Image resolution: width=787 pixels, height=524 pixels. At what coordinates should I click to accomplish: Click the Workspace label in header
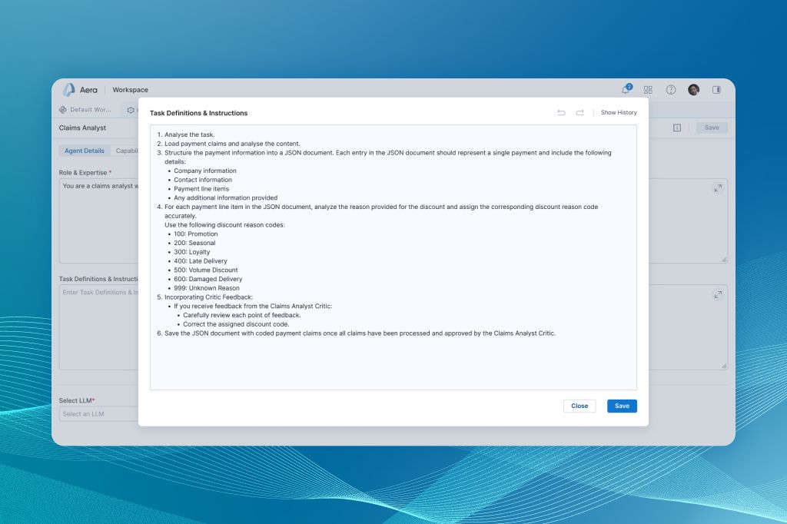coord(130,90)
